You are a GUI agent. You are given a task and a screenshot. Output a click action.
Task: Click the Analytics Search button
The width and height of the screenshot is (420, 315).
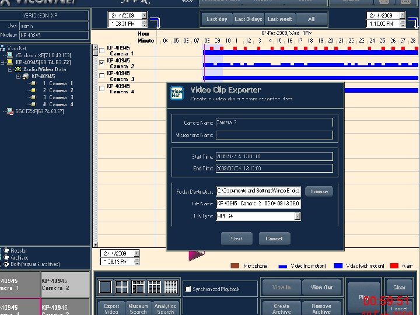[165, 308]
